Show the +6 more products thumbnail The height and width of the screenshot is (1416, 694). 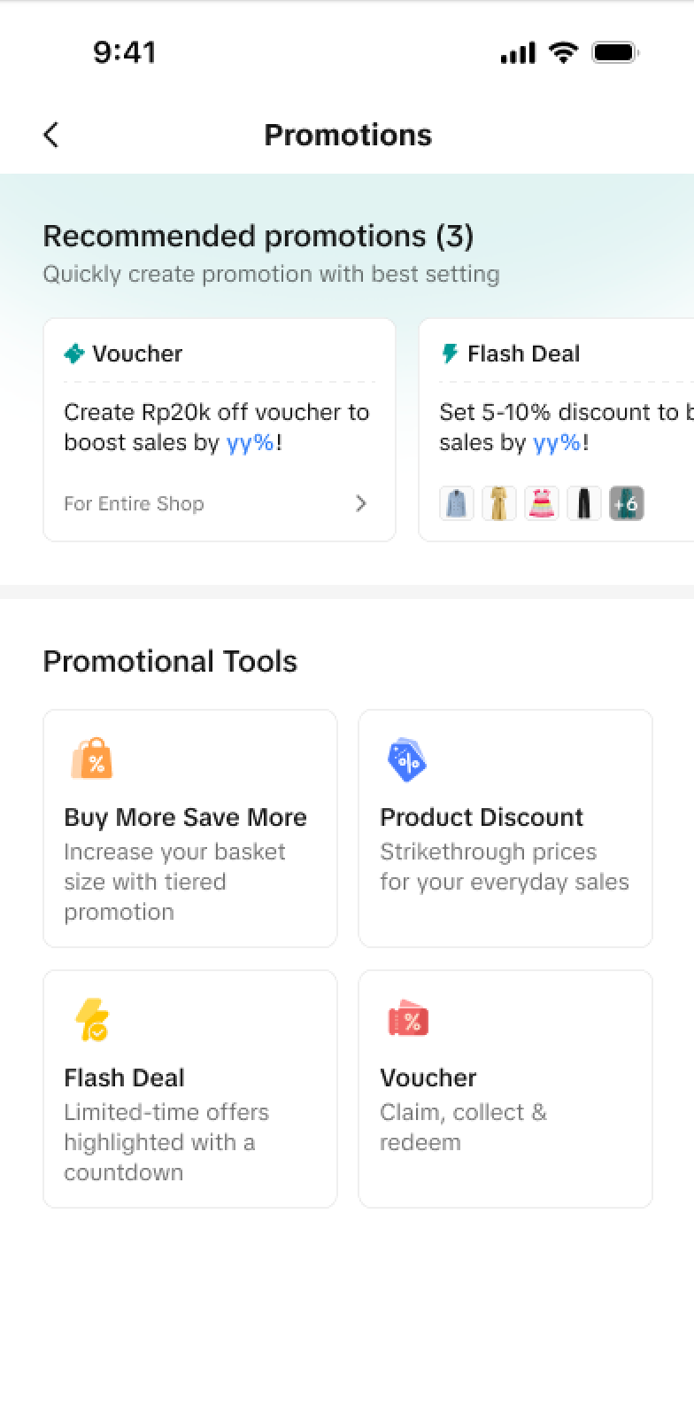[x=626, y=503]
